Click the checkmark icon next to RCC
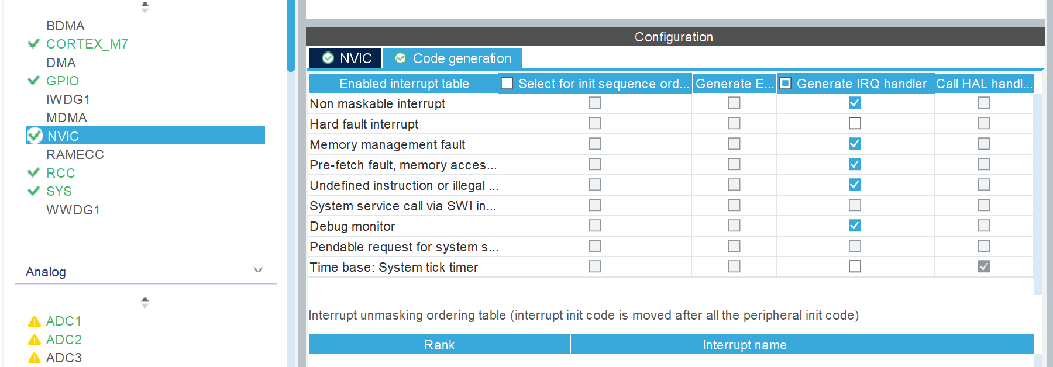 [x=34, y=173]
